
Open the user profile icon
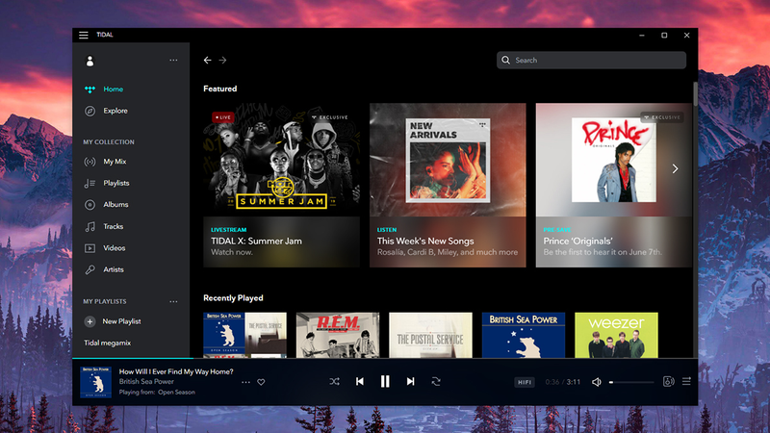pos(90,61)
